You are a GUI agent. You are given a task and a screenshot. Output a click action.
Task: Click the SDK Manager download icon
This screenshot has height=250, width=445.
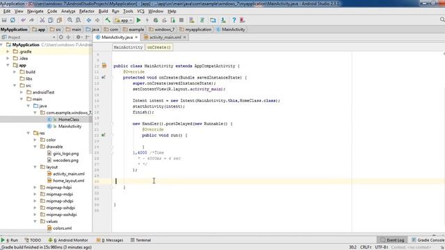pos(223,20)
